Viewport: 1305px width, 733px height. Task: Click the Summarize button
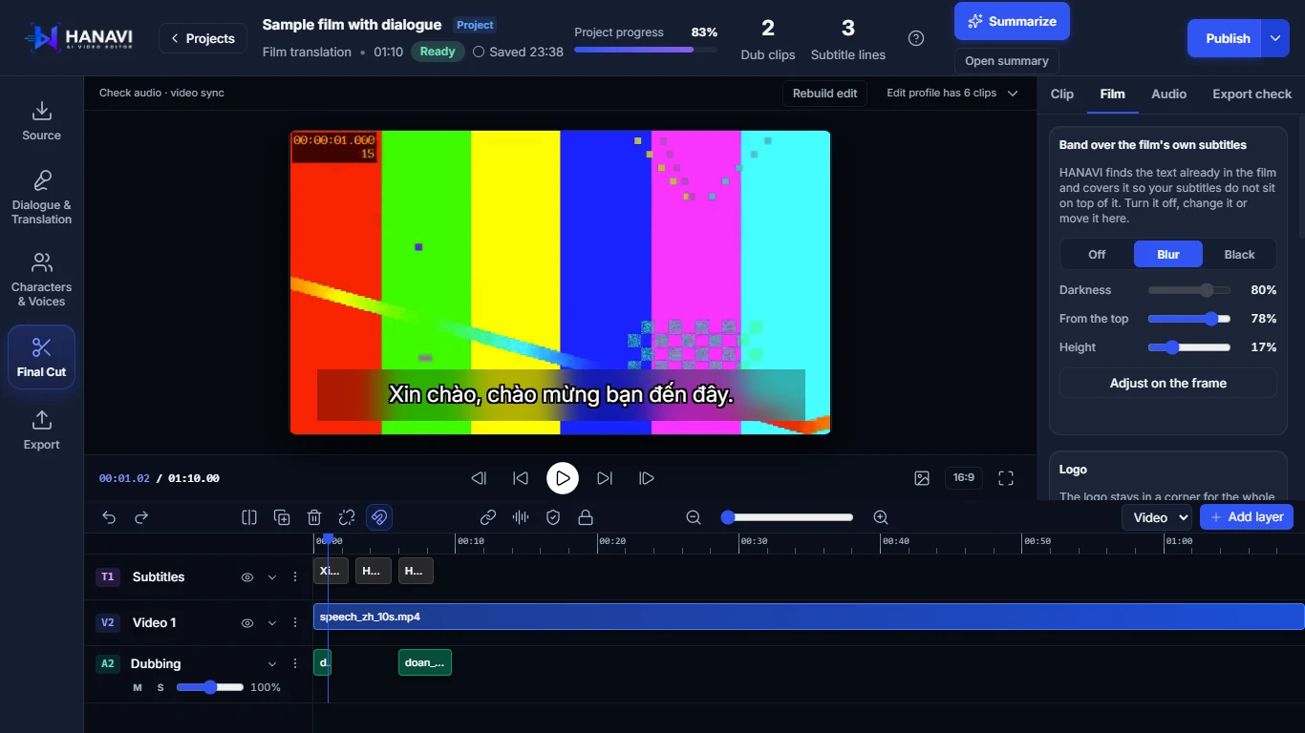coord(1012,21)
